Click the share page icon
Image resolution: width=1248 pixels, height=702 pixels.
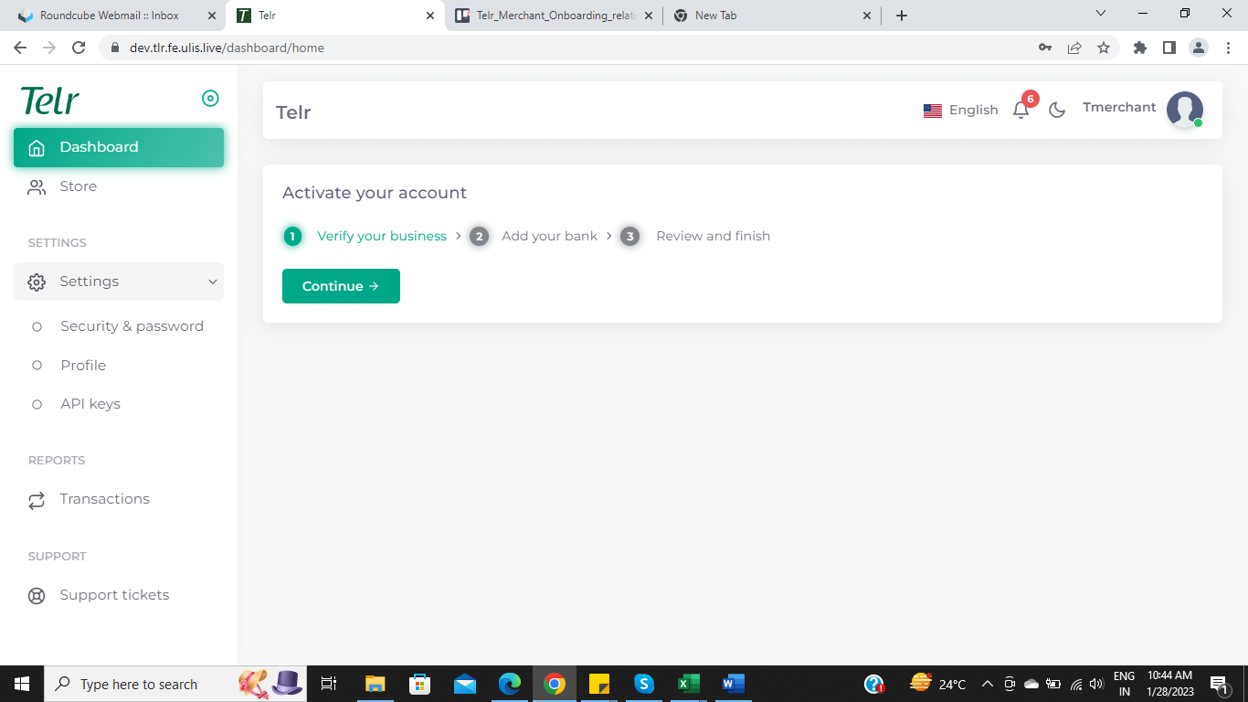[x=1074, y=48]
